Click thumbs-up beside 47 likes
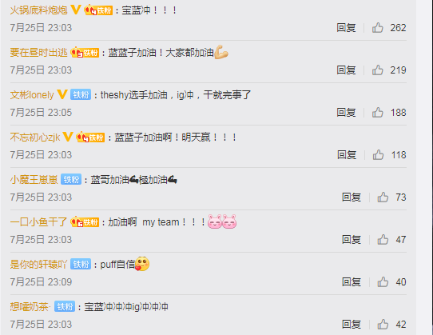The height and width of the screenshot is (335, 433). click(383, 239)
